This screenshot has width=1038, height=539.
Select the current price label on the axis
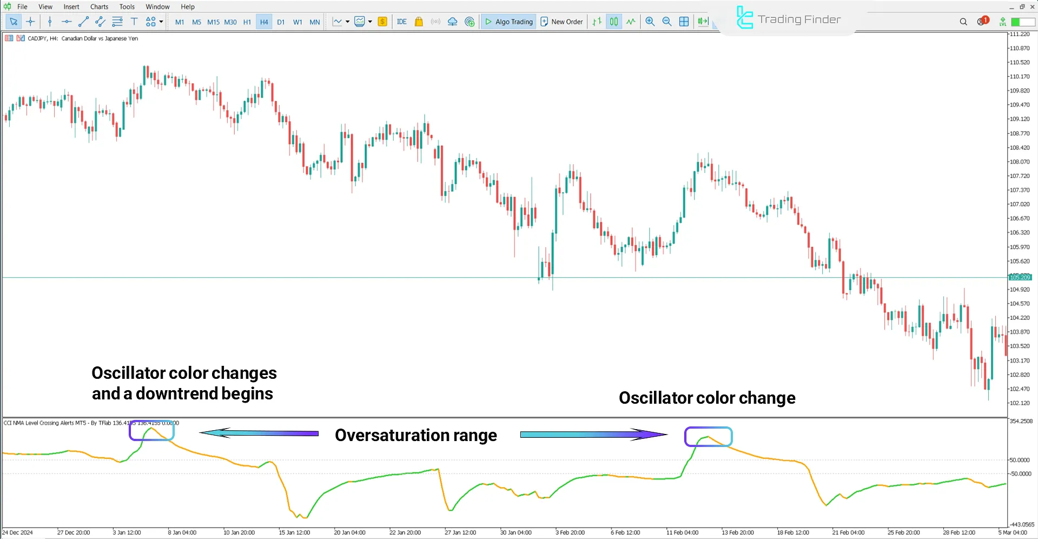[1020, 277]
